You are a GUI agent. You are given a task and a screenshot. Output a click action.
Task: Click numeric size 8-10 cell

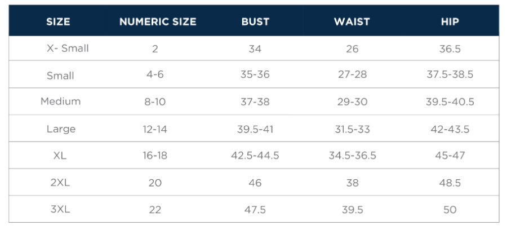[155, 102]
